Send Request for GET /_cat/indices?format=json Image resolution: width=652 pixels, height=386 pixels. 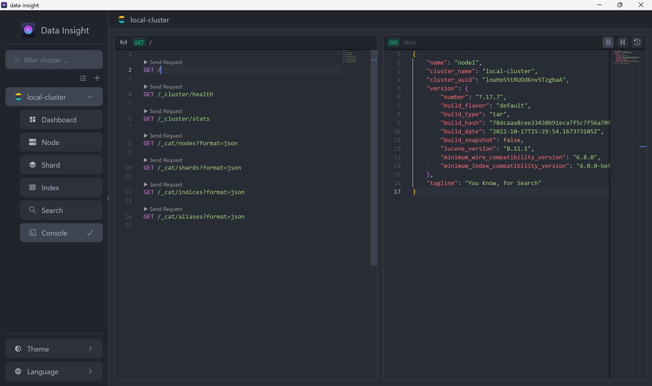tap(163, 185)
